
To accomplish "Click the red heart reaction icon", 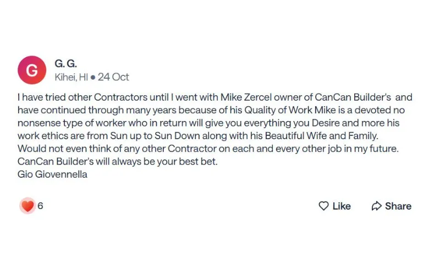I will pos(28,206).
